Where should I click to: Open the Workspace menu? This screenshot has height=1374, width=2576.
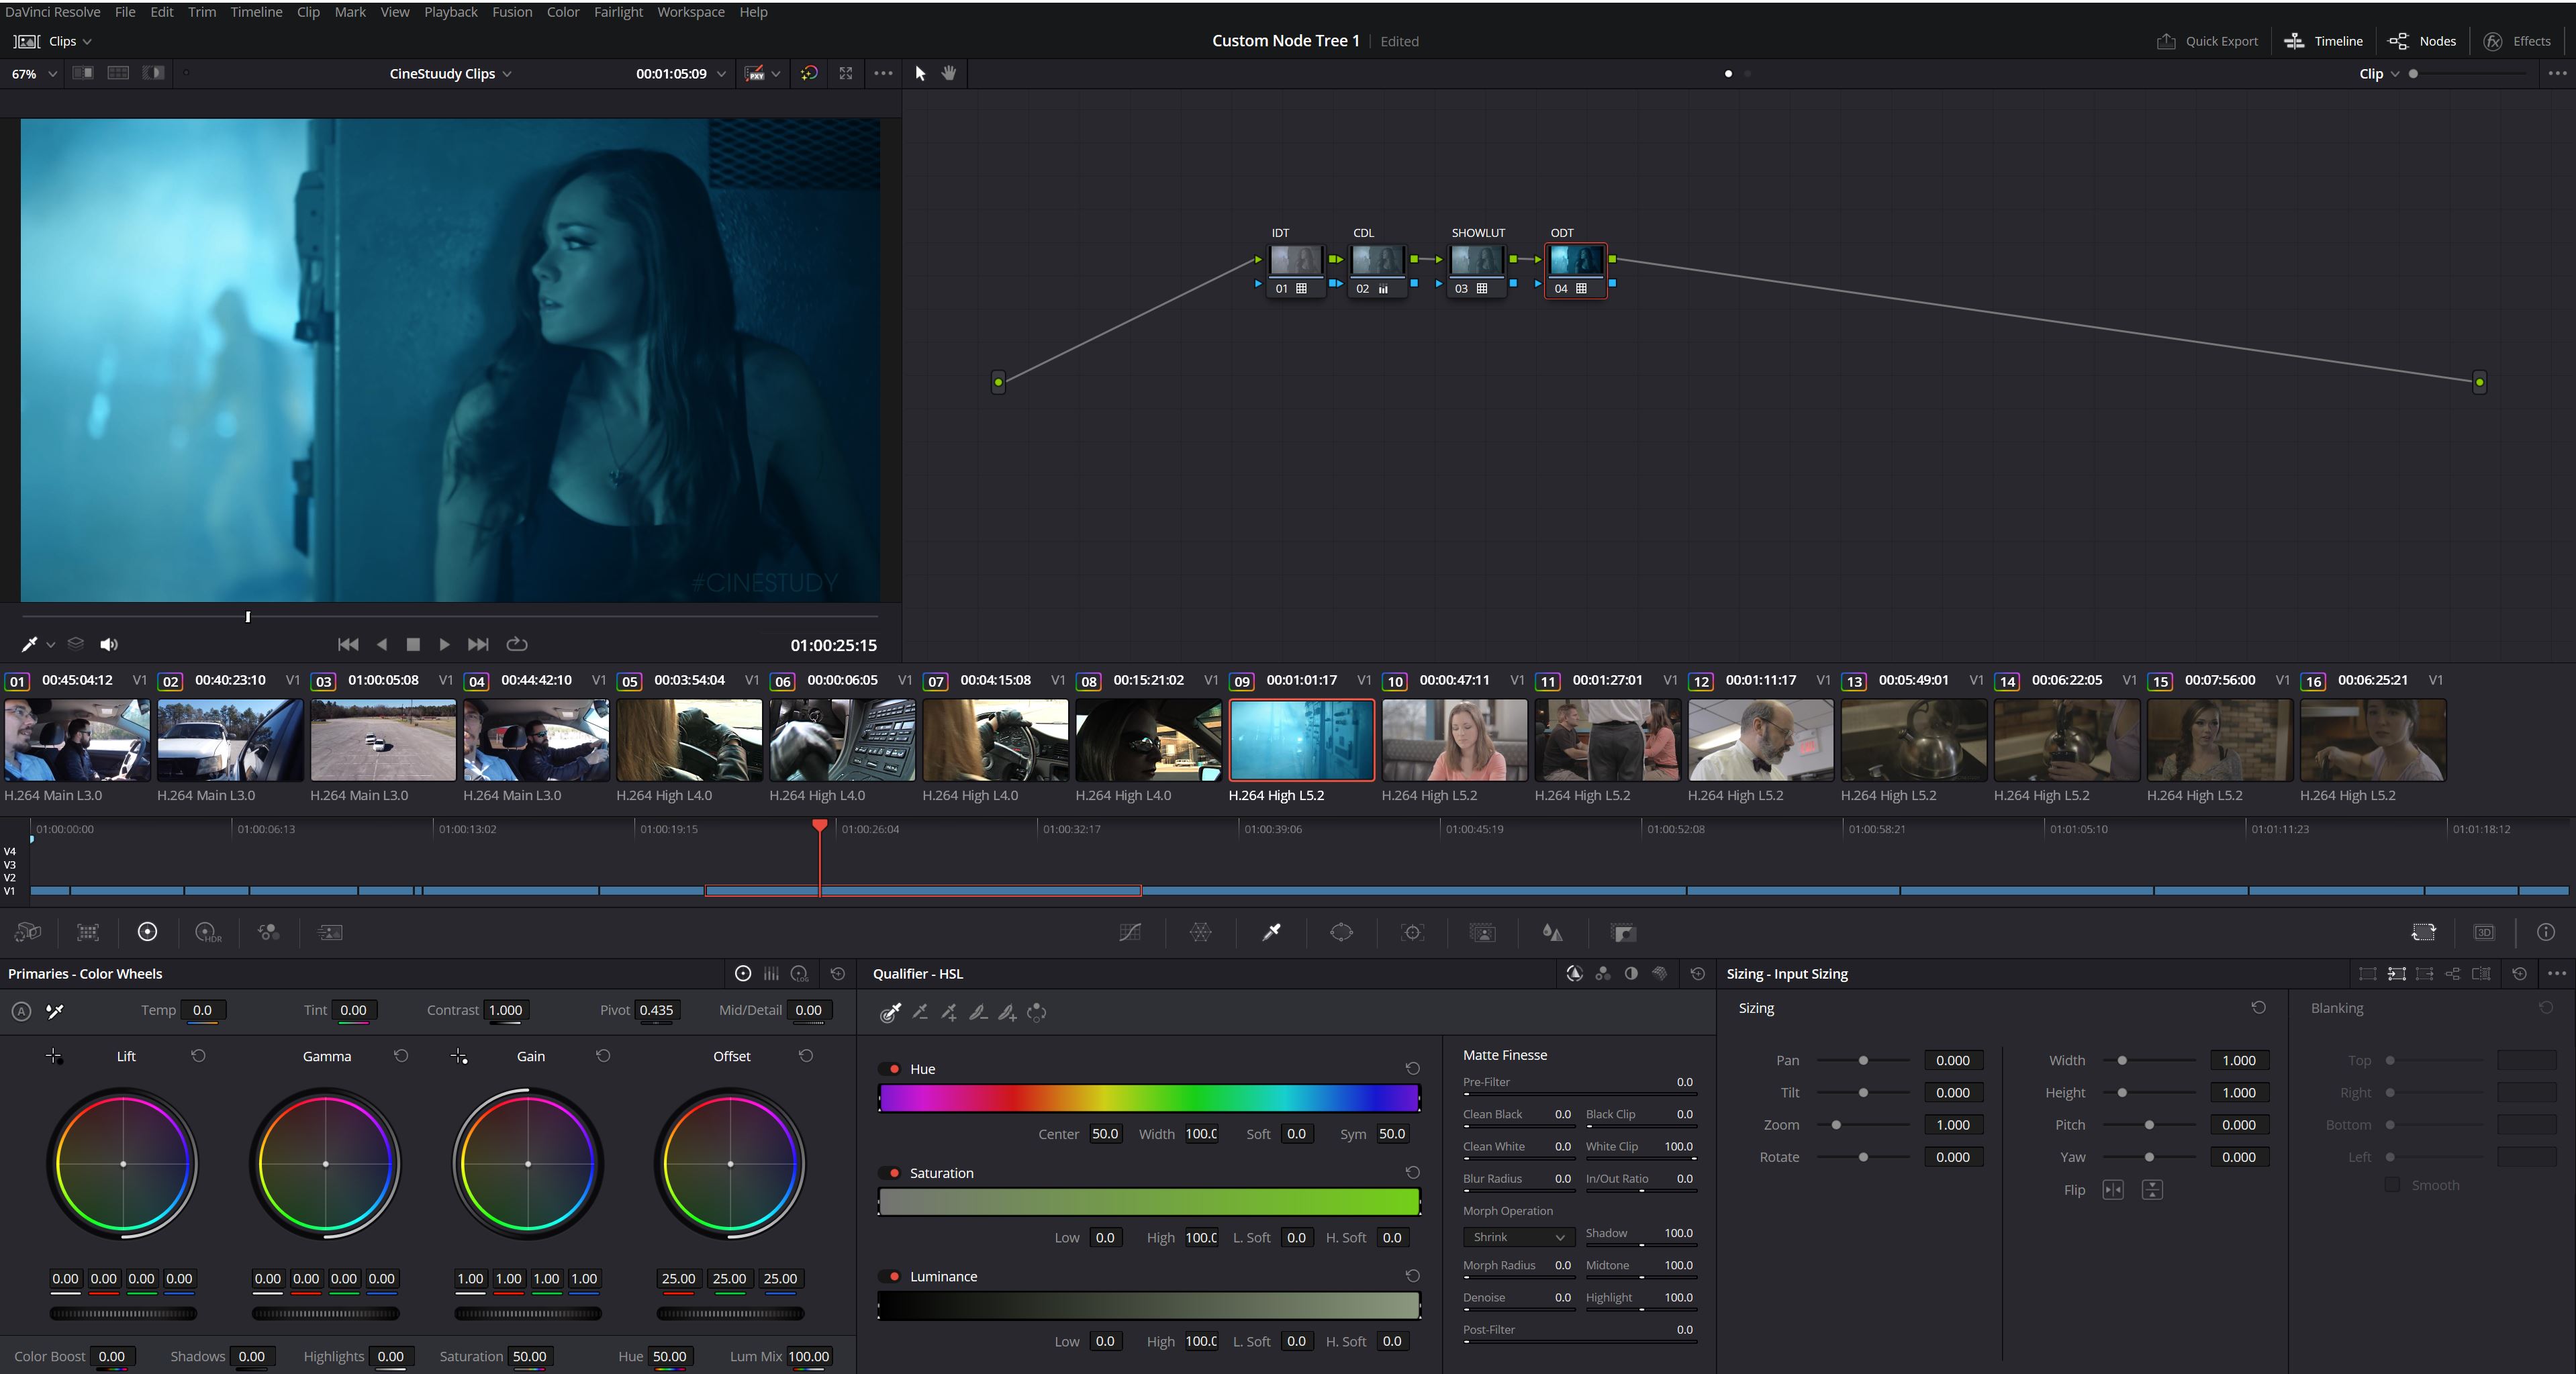[691, 12]
